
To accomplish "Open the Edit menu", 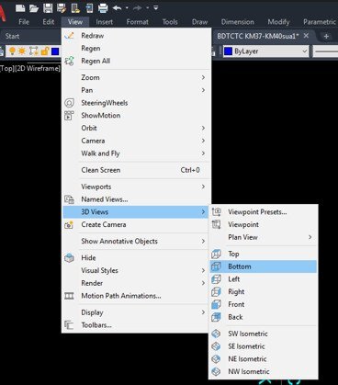I will 49,22.
